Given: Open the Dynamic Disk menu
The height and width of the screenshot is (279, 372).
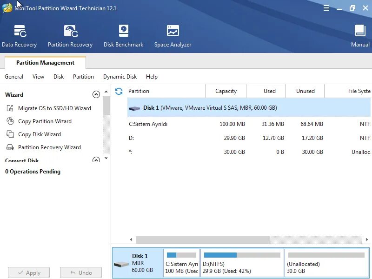Looking at the screenshot, I should point(120,77).
